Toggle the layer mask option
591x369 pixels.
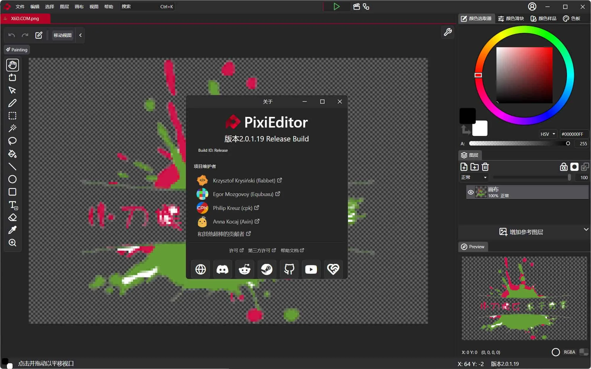point(574,167)
